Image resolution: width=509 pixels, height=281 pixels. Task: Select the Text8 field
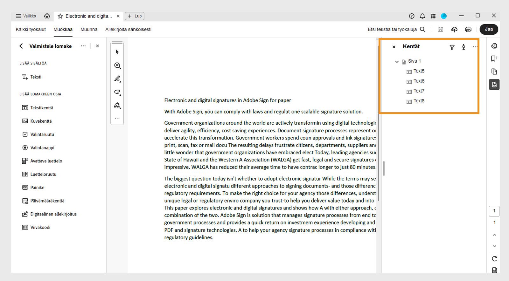tap(415, 101)
